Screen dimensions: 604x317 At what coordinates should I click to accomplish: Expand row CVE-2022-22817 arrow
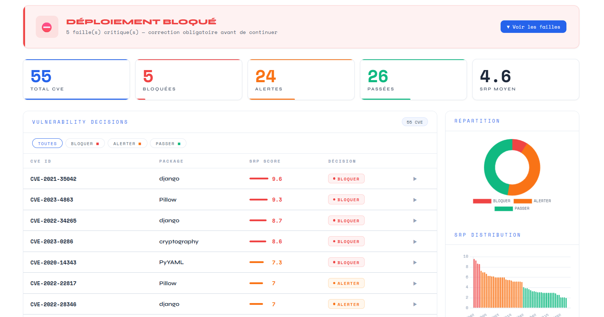click(415, 283)
